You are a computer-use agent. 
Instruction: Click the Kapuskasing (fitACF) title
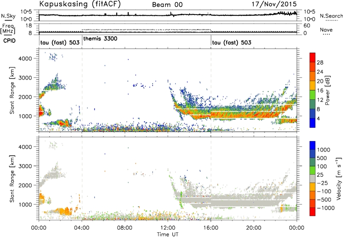[x=80, y=4]
